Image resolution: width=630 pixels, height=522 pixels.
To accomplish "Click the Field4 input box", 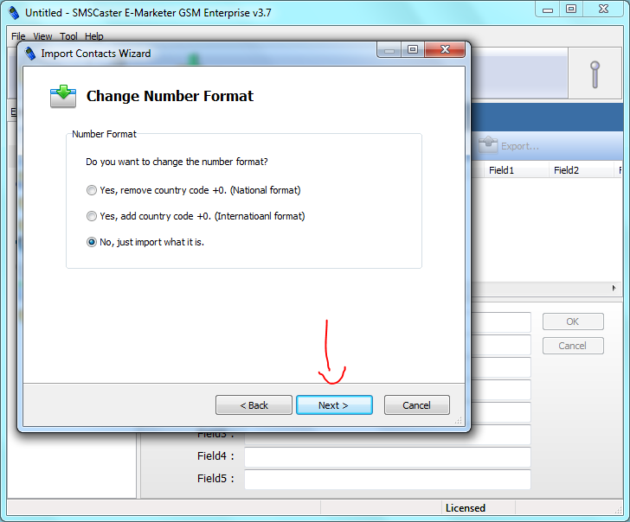I will point(388,457).
